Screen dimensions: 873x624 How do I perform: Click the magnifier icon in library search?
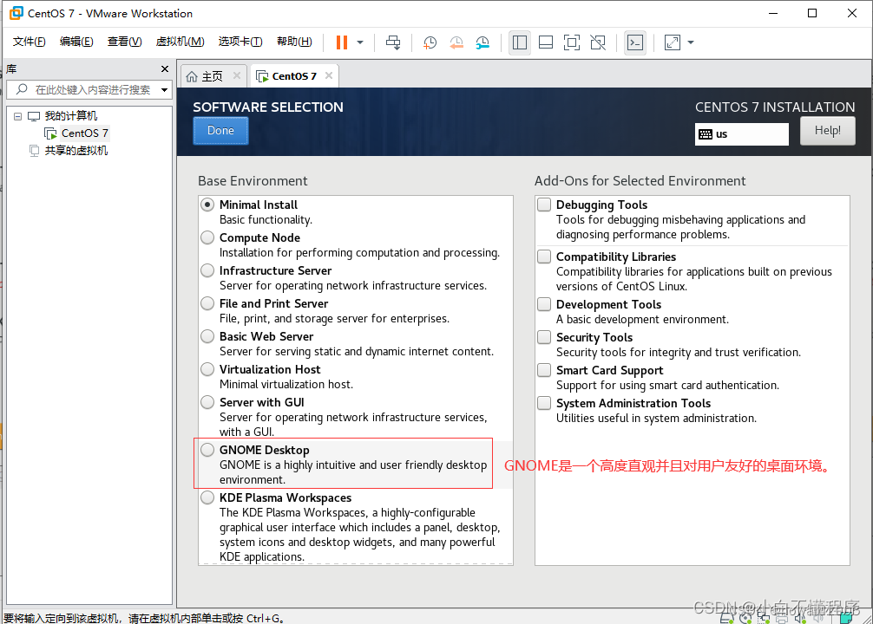[22, 89]
